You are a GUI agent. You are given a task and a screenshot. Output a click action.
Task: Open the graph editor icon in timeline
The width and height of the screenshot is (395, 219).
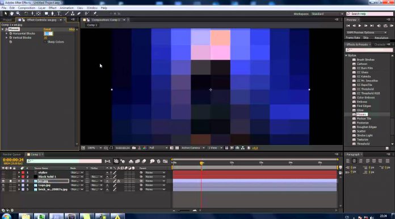point(165,161)
